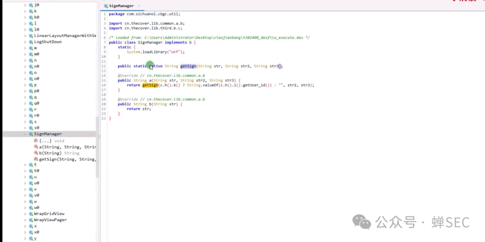
Task: Click the SignManager class icon in tree
Action: (x=31, y=134)
